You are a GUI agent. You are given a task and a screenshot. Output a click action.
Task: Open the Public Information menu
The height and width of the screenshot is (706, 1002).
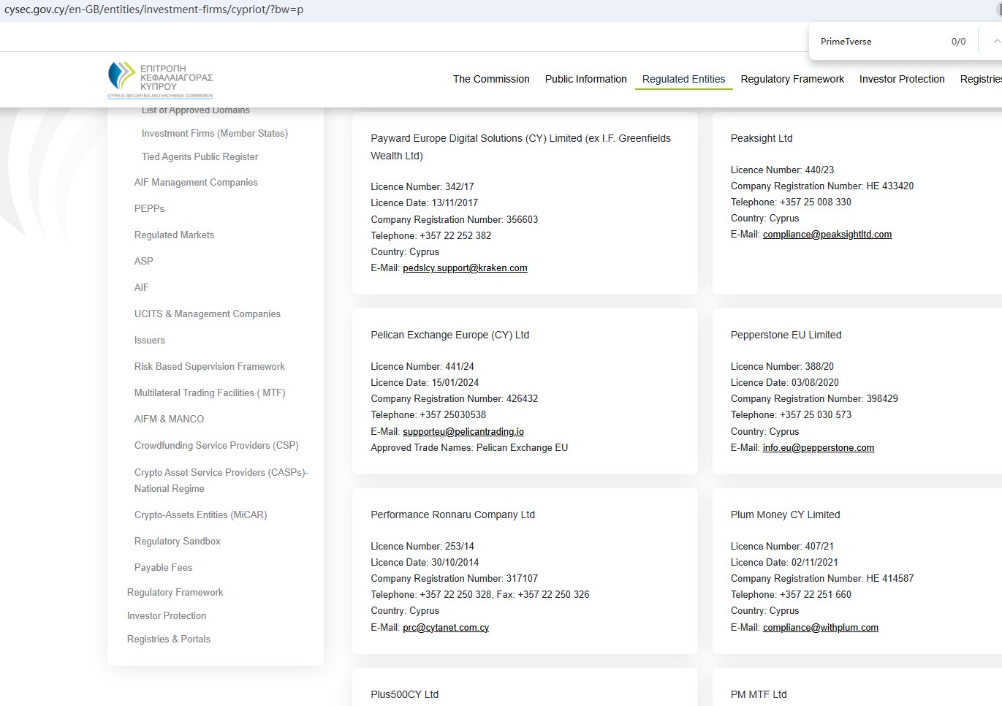click(x=585, y=79)
